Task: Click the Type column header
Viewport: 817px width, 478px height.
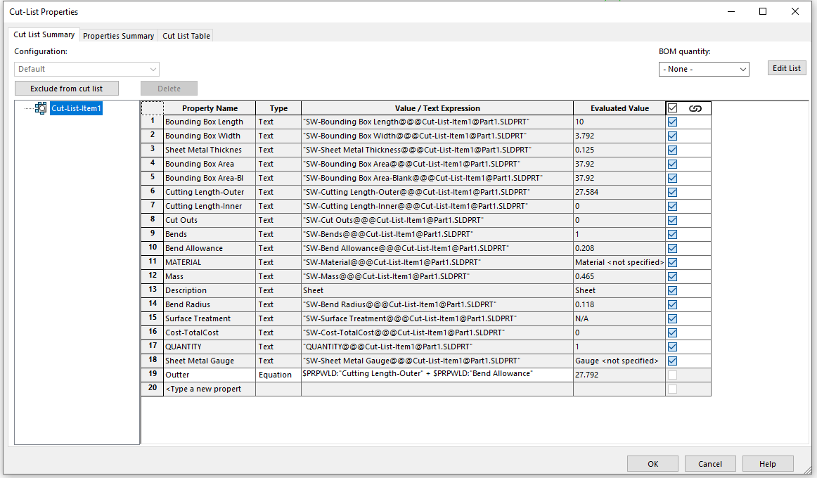Action: [x=278, y=108]
